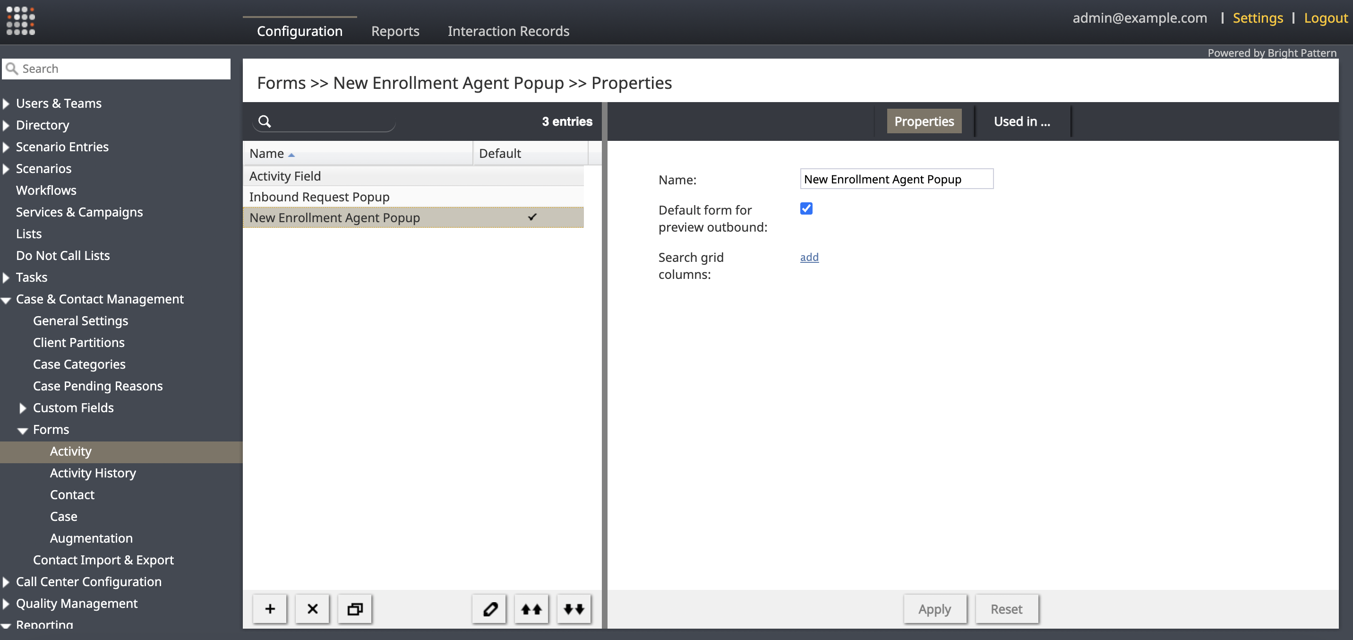
Task: Open Case Pending Reasons
Action: point(98,386)
